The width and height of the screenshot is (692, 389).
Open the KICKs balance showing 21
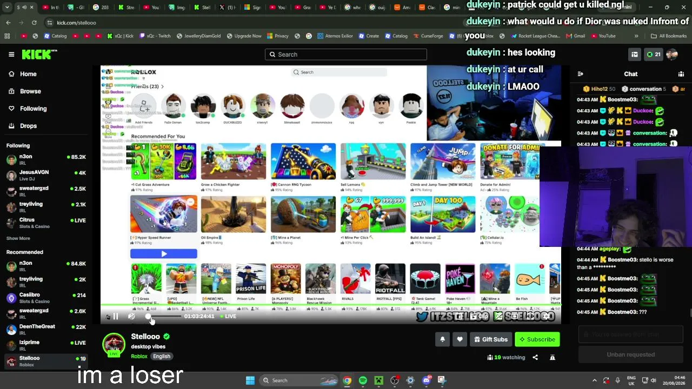[x=653, y=55]
